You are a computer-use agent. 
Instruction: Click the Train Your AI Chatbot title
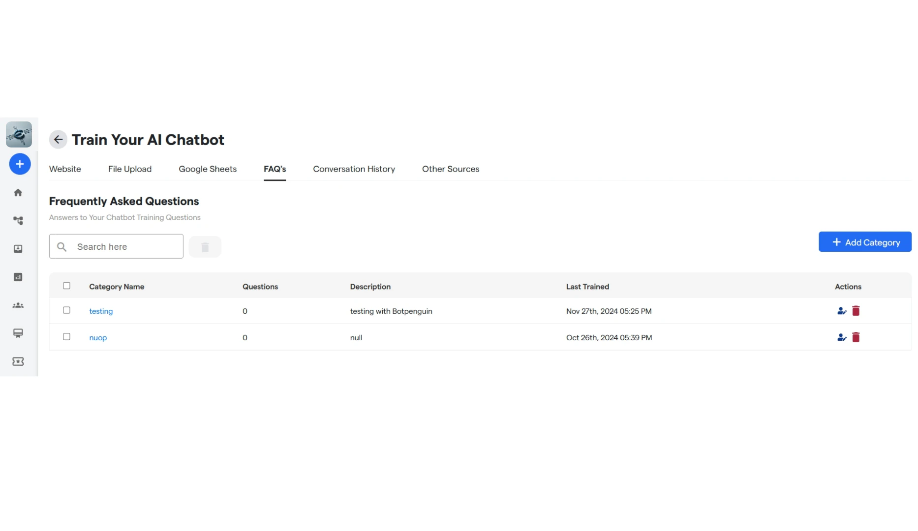coord(148,140)
